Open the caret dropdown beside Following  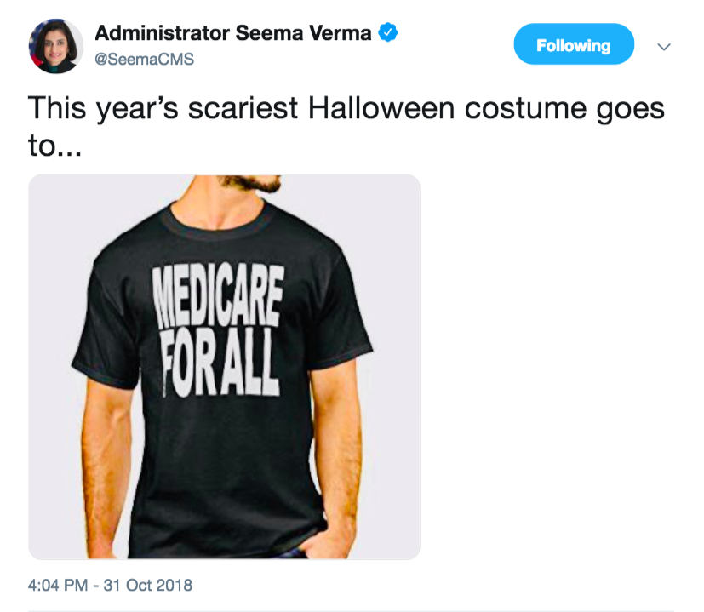click(x=664, y=47)
